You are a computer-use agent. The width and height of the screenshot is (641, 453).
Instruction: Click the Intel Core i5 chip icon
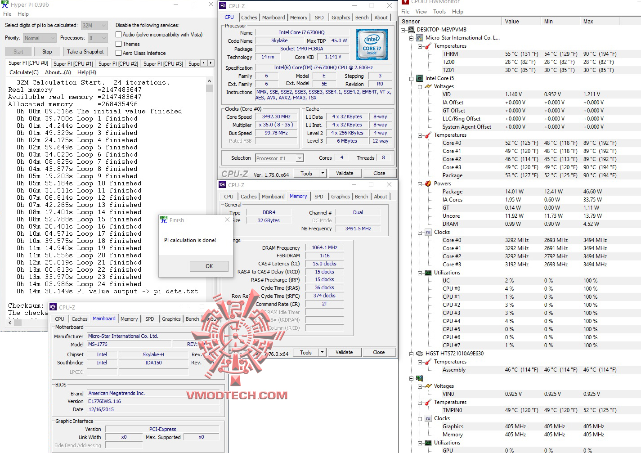point(420,78)
